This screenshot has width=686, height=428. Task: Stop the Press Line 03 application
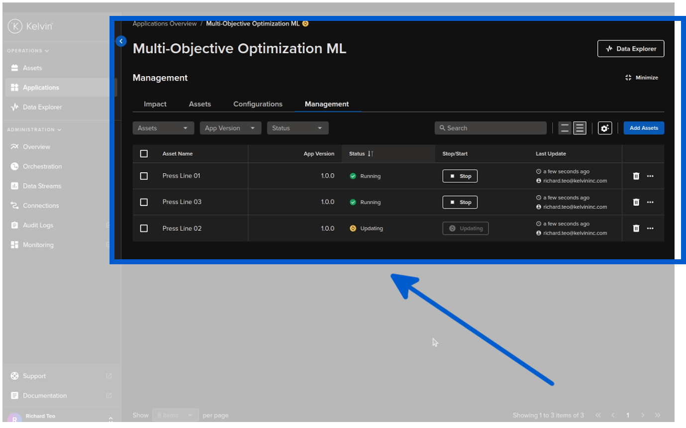[x=459, y=202]
